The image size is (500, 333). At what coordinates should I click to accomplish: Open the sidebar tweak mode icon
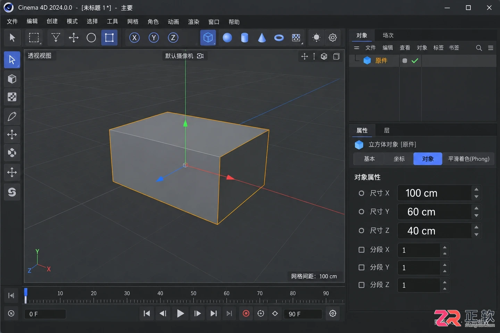pos(12,153)
